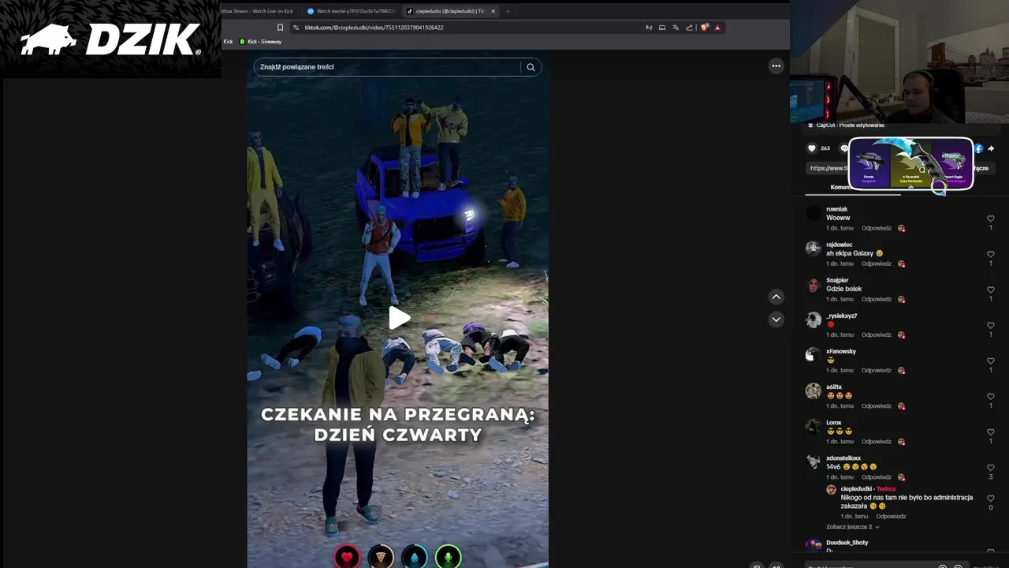Open the 'Kick' bookmark in bookmarks bar
The width and height of the screenshot is (1009, 568).
click(228, 42)
